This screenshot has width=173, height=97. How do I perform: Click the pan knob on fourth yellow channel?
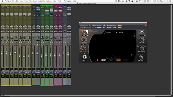[16, 38]
